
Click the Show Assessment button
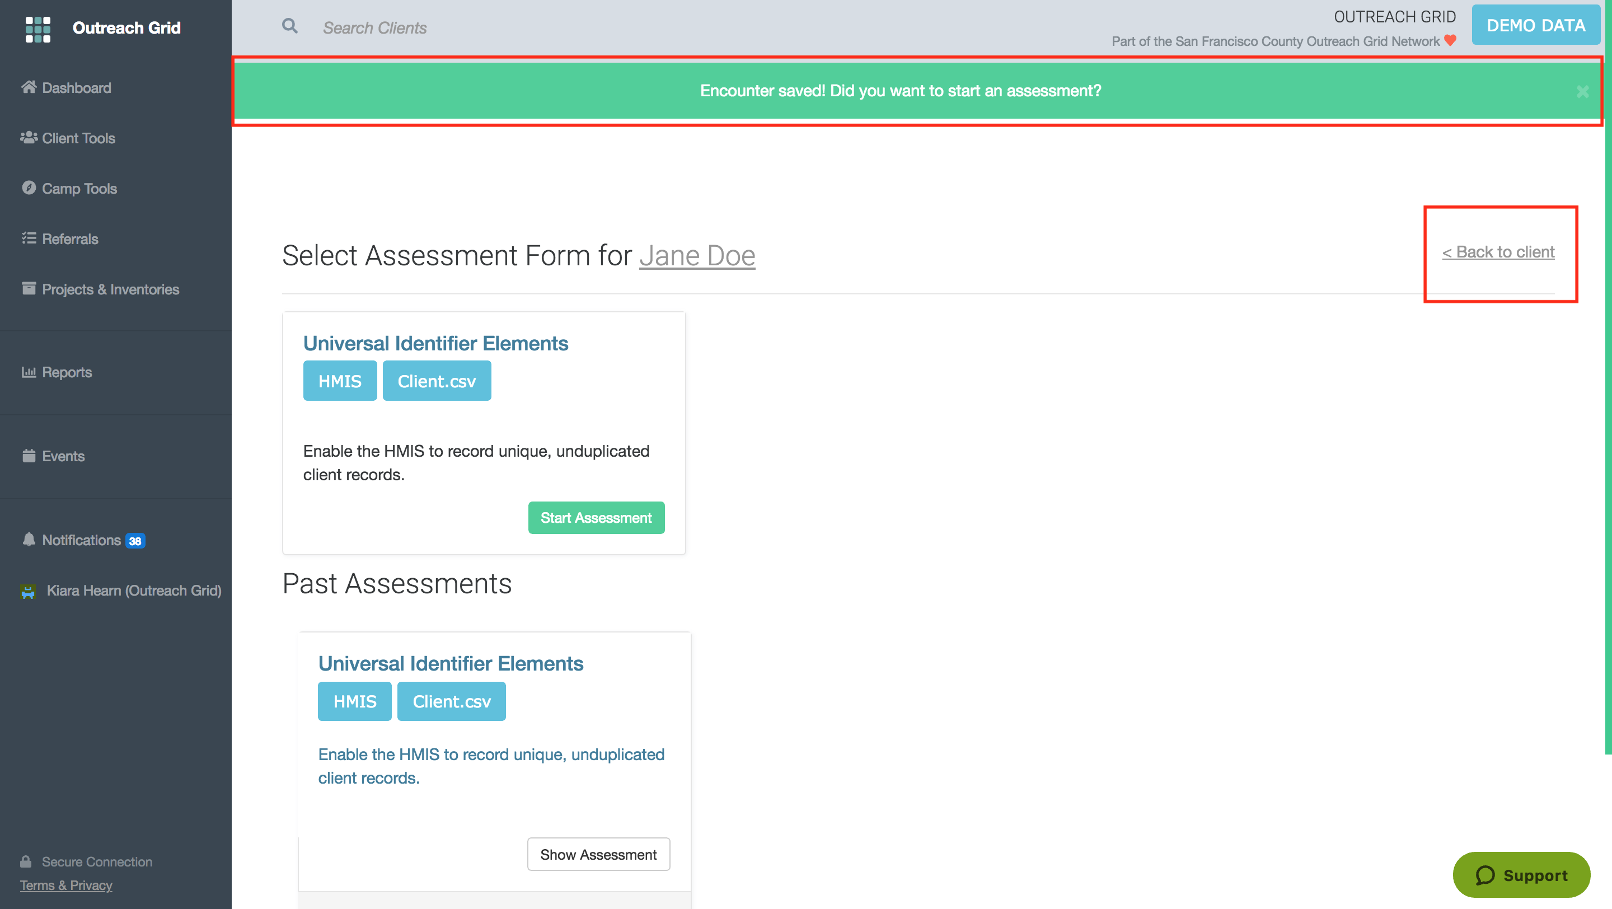598,854
